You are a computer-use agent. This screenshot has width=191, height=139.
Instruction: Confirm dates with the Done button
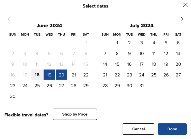coord(172,129)
